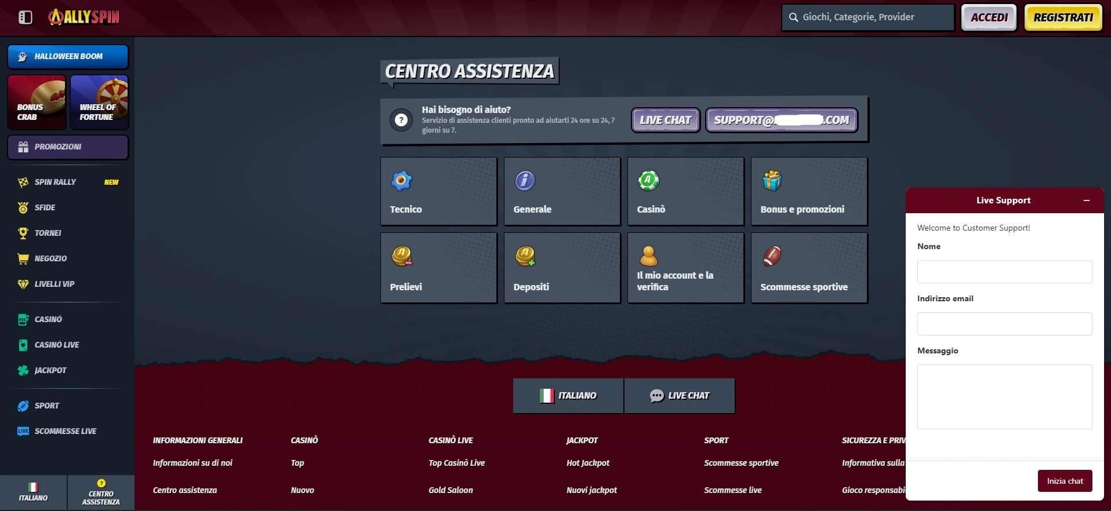This screenshot has height=511, width=1111.
Task: Open Nuovi jackpot footer link
Action: (591, 490)
